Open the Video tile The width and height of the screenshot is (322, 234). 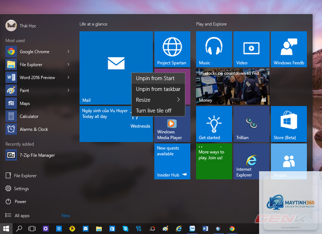252,49
